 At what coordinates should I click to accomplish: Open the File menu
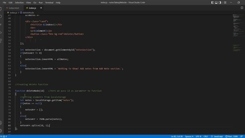[4, 3]
